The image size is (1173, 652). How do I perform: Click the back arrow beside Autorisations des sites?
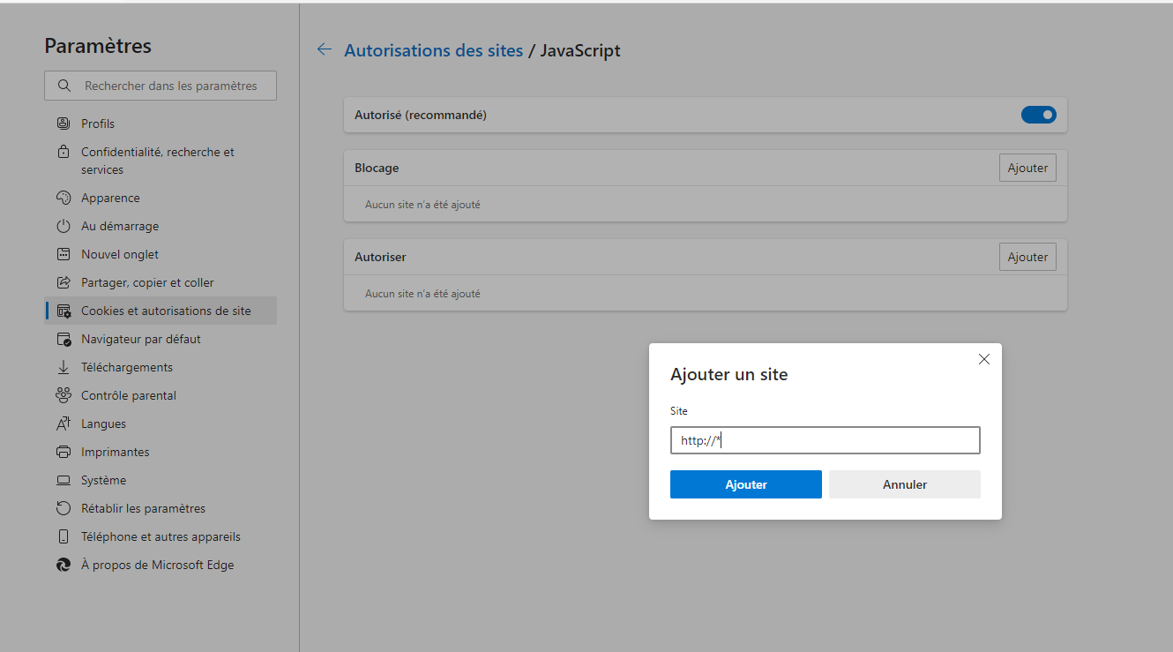325,50
